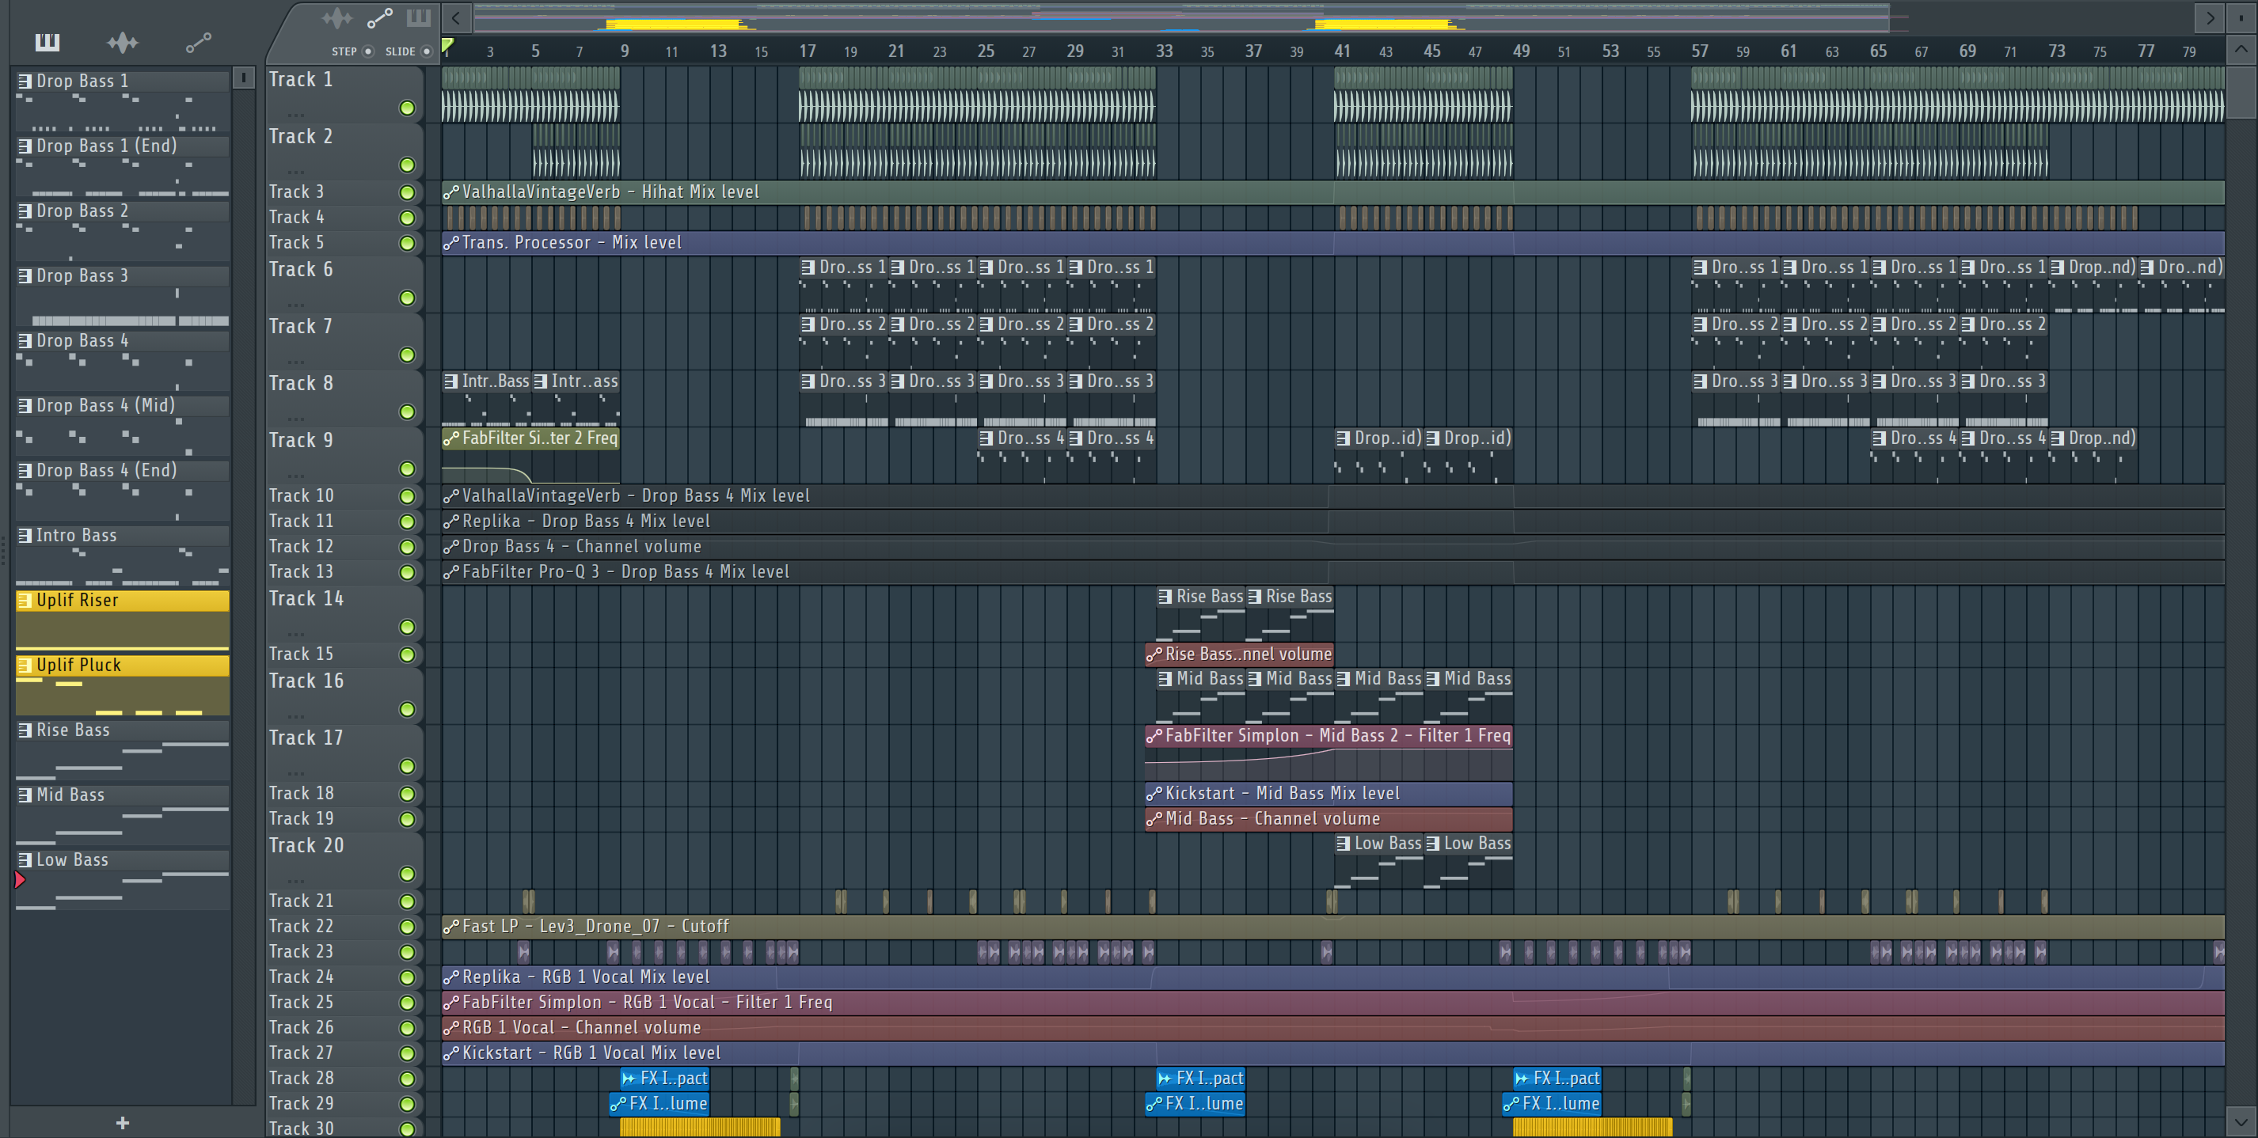Show audio clips in the picker panel
This screenshot has width=2258, height=1138.
pos(123,42)
